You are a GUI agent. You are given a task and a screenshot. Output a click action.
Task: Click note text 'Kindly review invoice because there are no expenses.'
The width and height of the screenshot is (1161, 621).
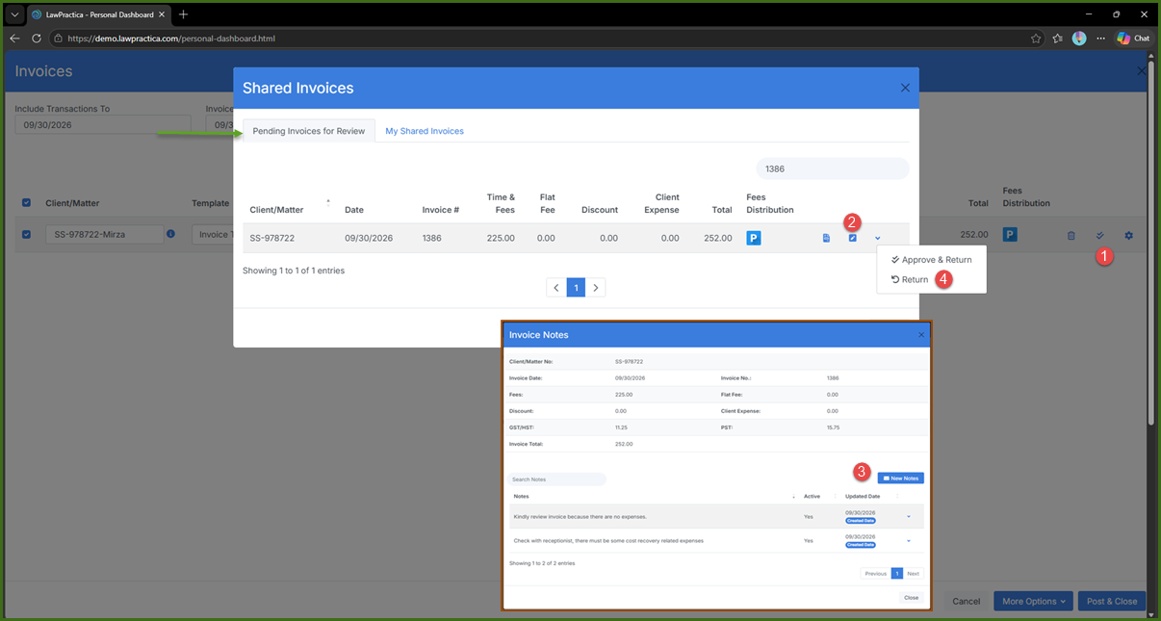click(580, 516)
